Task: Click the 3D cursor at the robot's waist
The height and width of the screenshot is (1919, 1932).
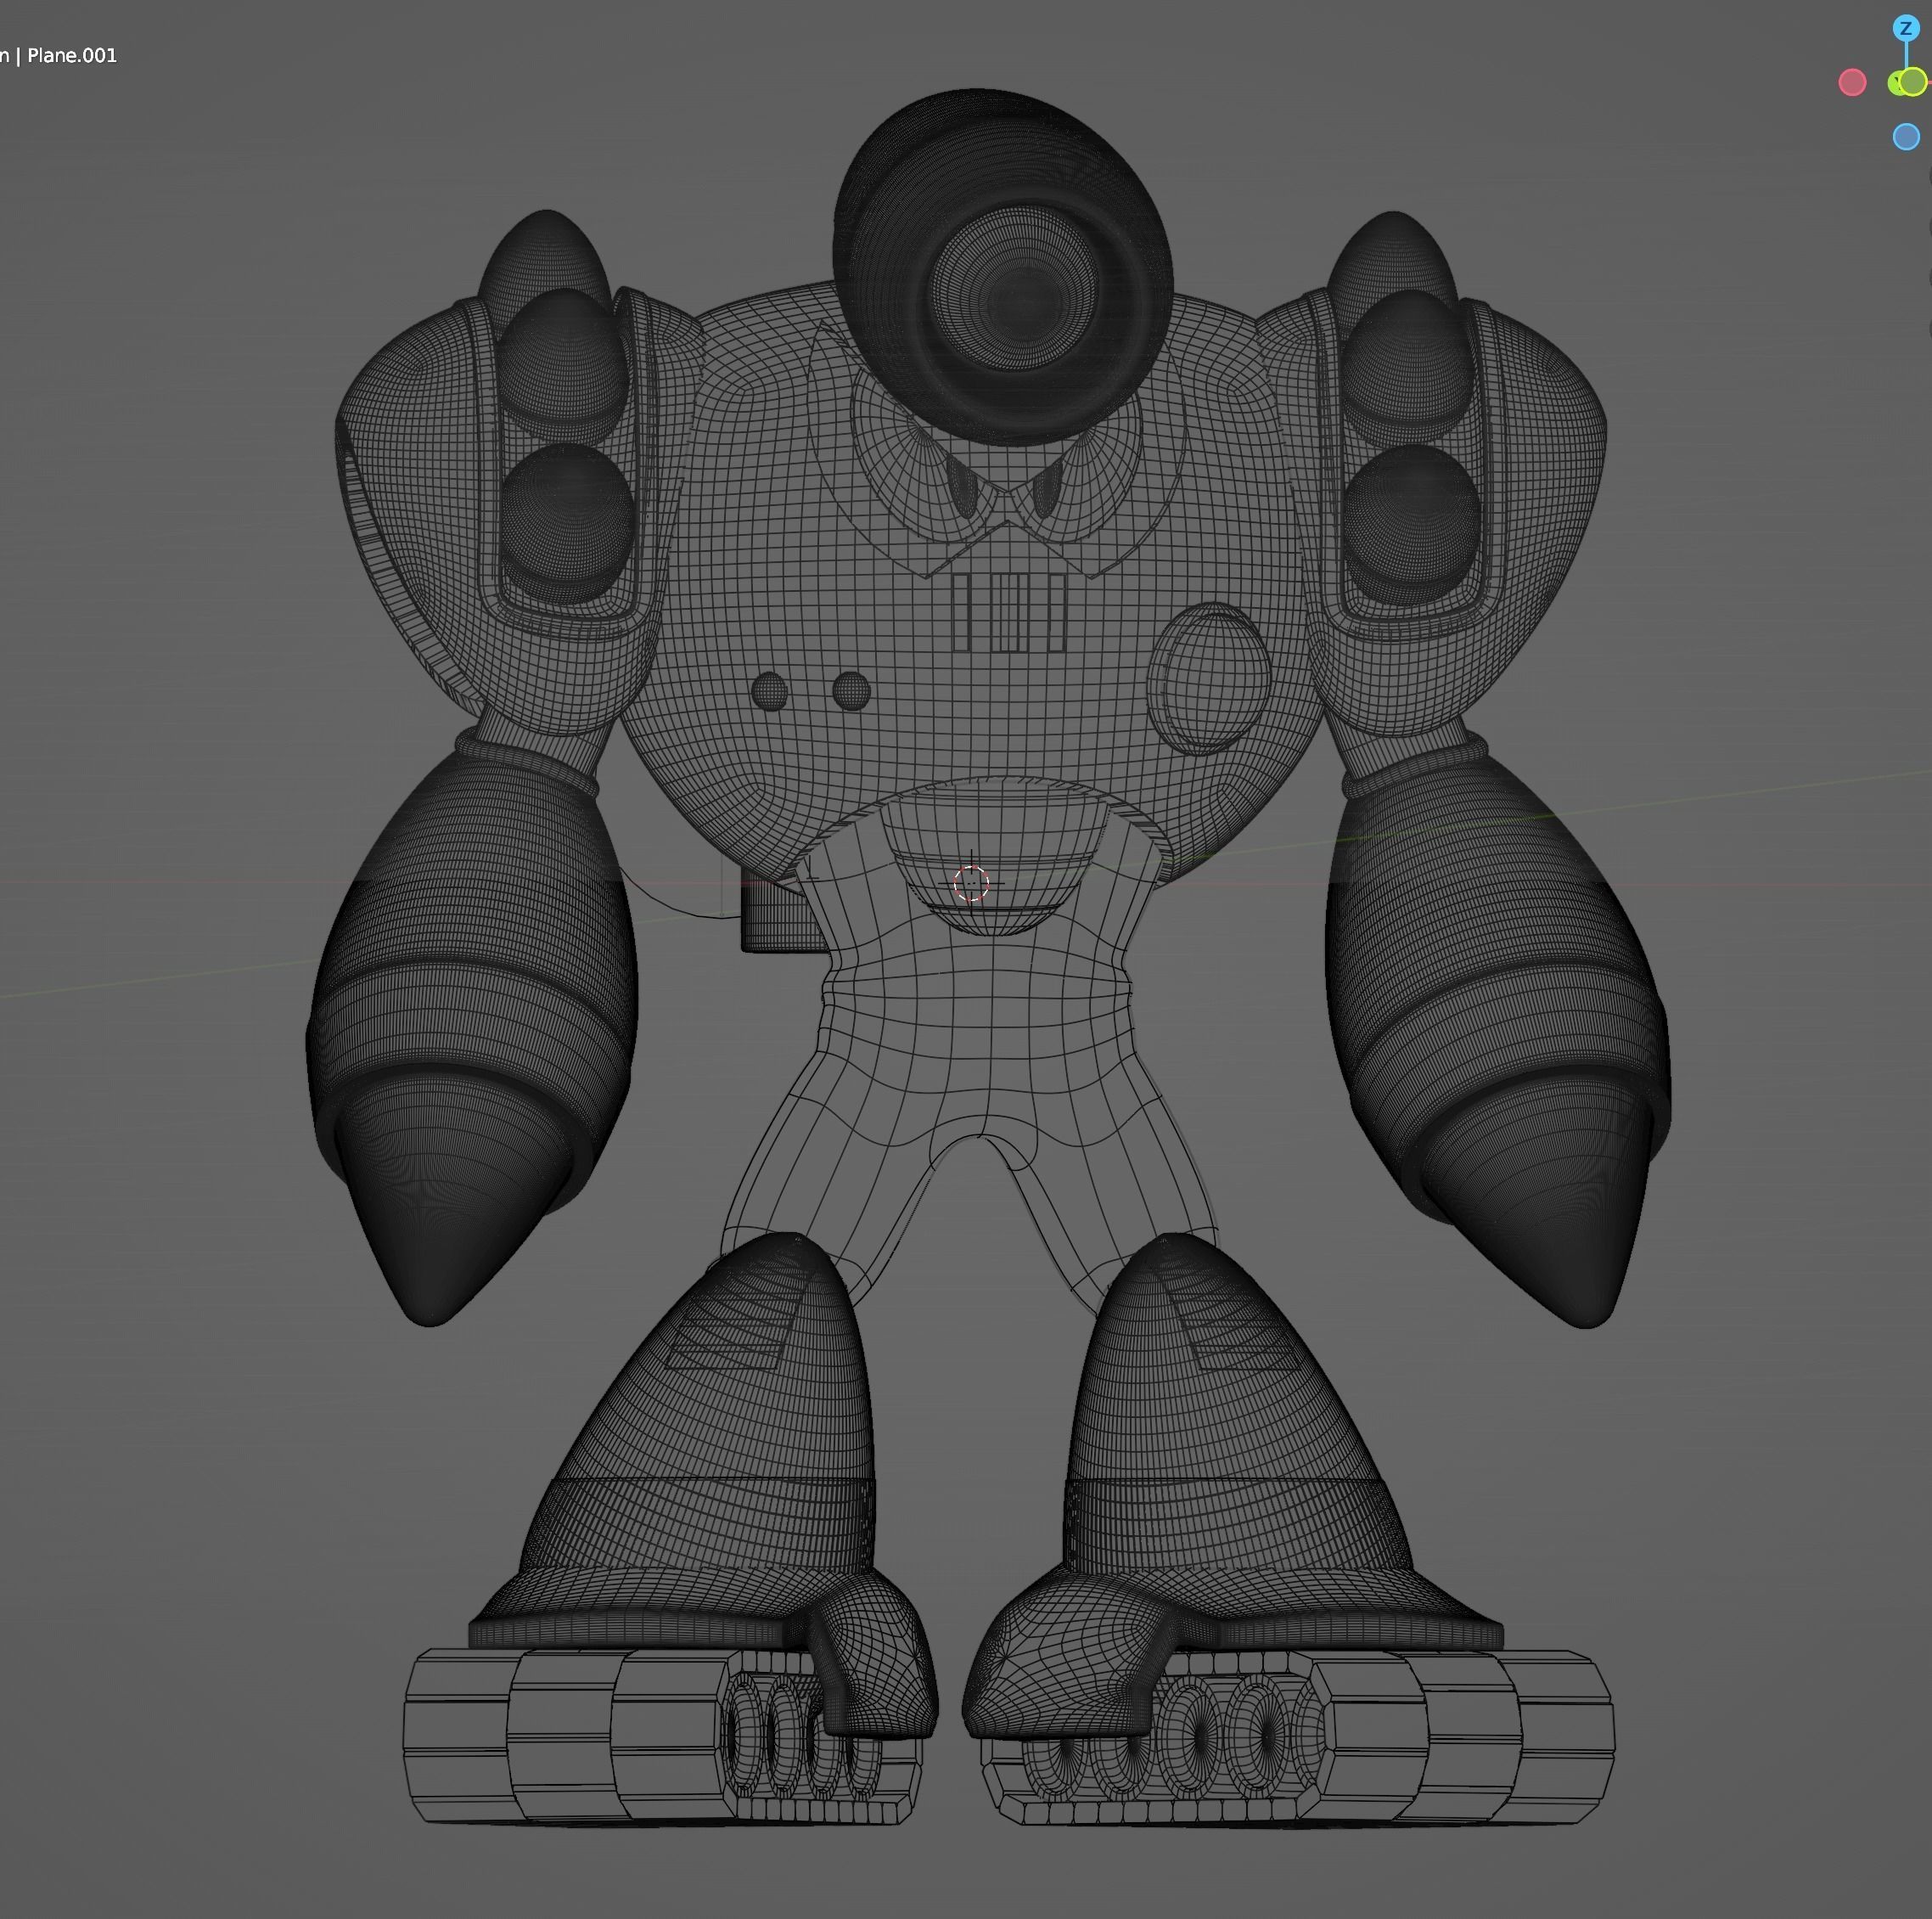Action: click(971, 883)
